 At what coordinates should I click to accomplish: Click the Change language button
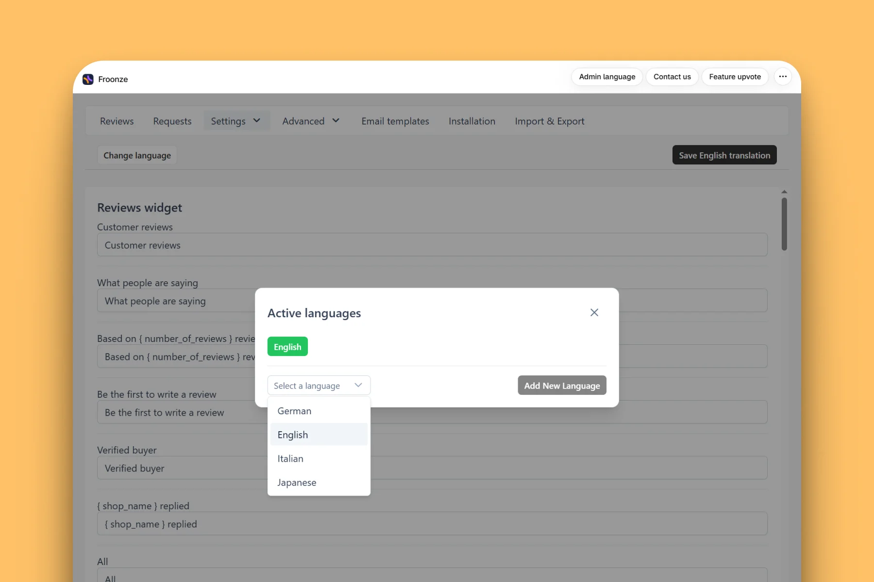(x=137, y=155)
